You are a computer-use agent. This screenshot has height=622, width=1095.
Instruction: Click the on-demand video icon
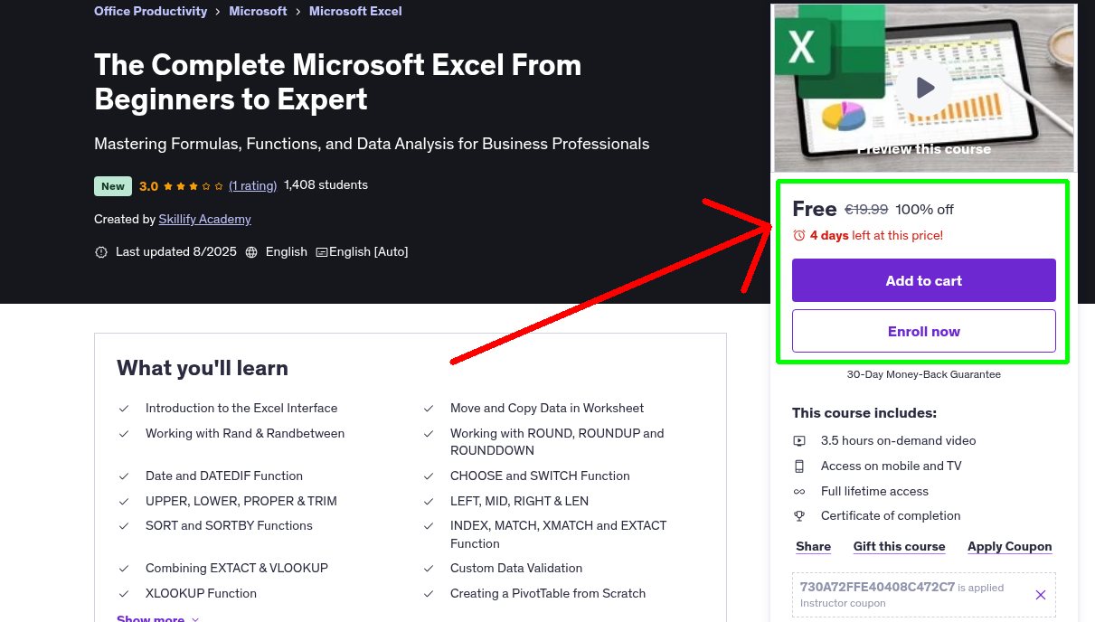click(799, 441)
